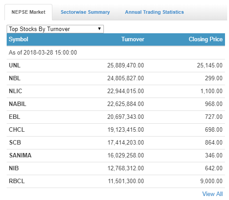Screen dimensions: 229x200
Task: Click the Closing Price column header
Action: click(x=205, y=39)
